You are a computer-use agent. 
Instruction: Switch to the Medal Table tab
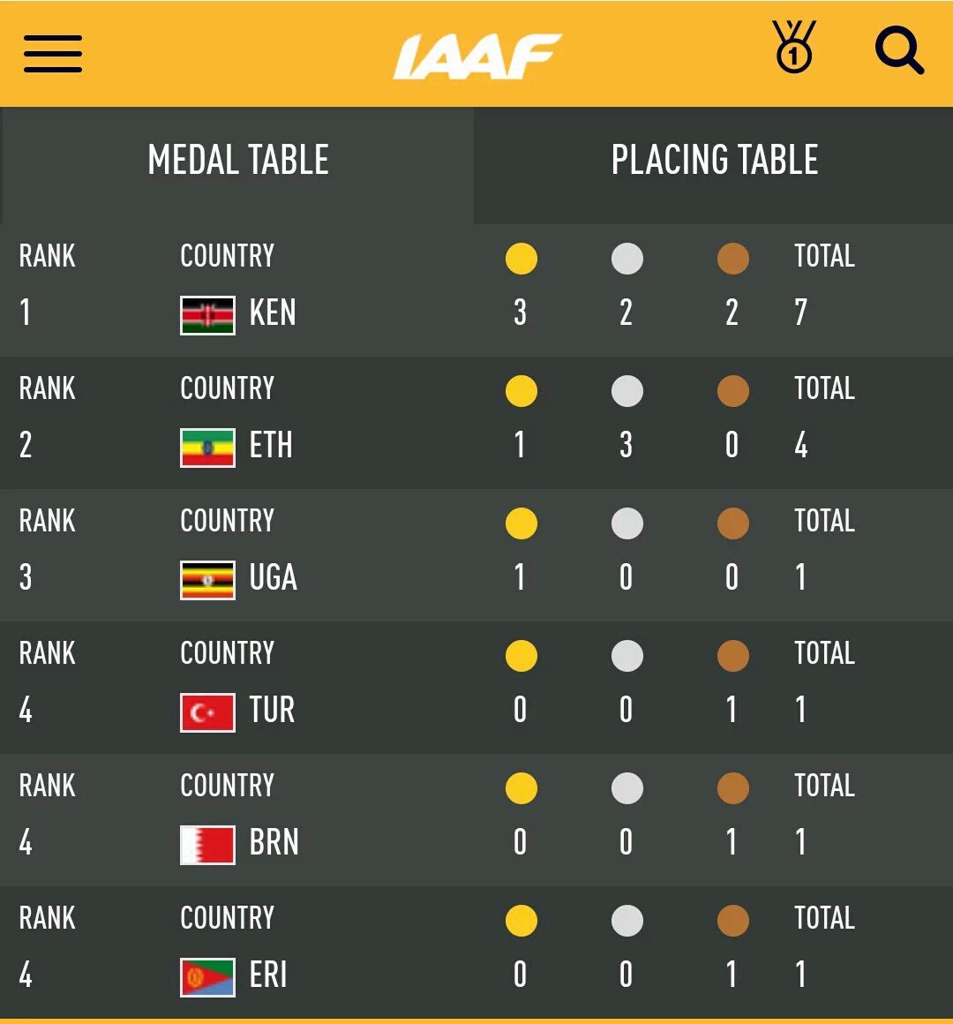[x=238, y=161]
